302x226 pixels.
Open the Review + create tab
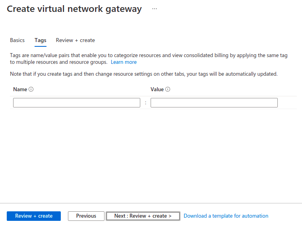(x=75, y=40)
